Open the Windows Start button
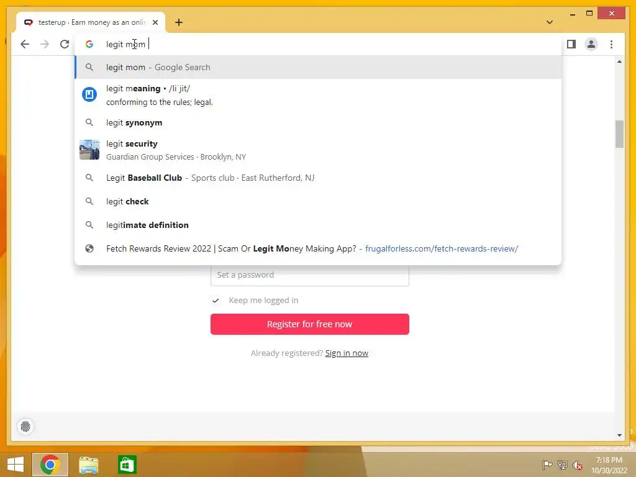This screenshot has width=636, height=477. tap(16, 465)
